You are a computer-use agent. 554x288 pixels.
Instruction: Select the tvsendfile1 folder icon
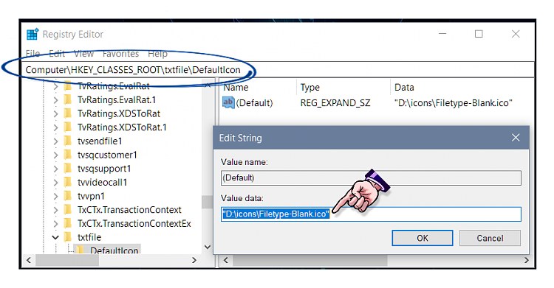tap(68, 141)
